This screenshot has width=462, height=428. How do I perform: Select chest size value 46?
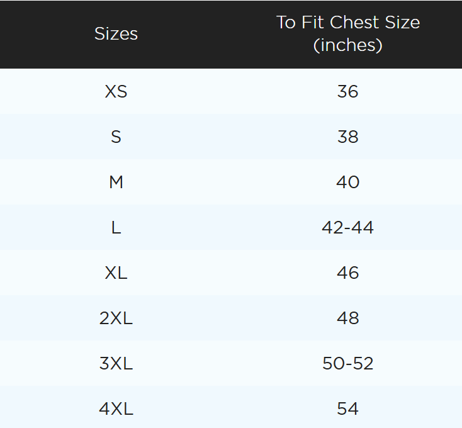click(347, 273)
